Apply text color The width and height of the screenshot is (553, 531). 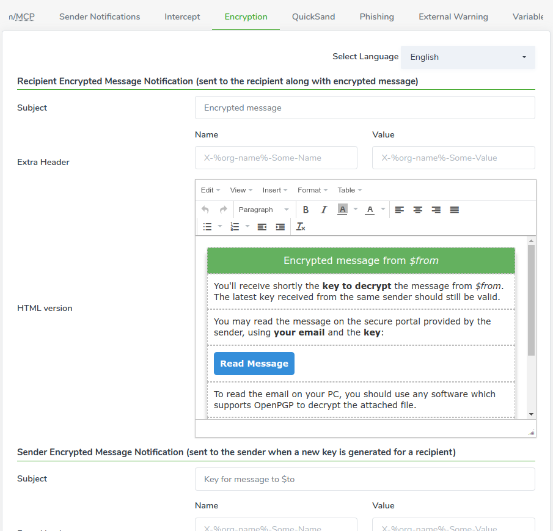370,210
